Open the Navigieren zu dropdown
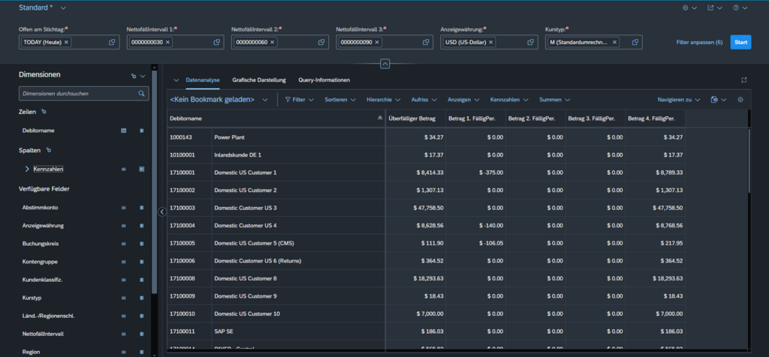Screen dimensions: 769x357 coord(679,100)
